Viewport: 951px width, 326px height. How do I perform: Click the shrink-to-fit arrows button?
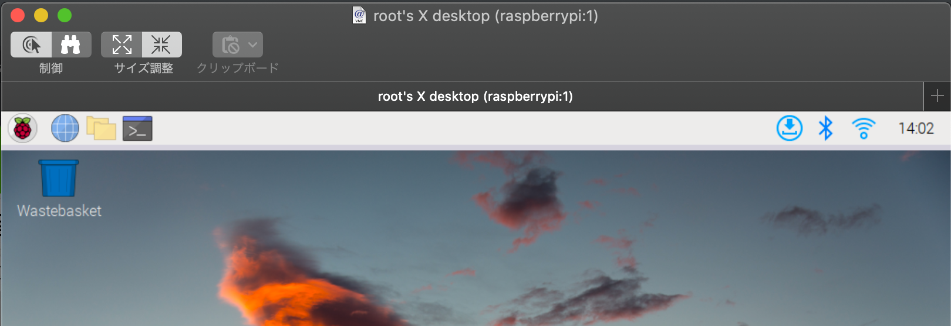click(x=161, y=45)
